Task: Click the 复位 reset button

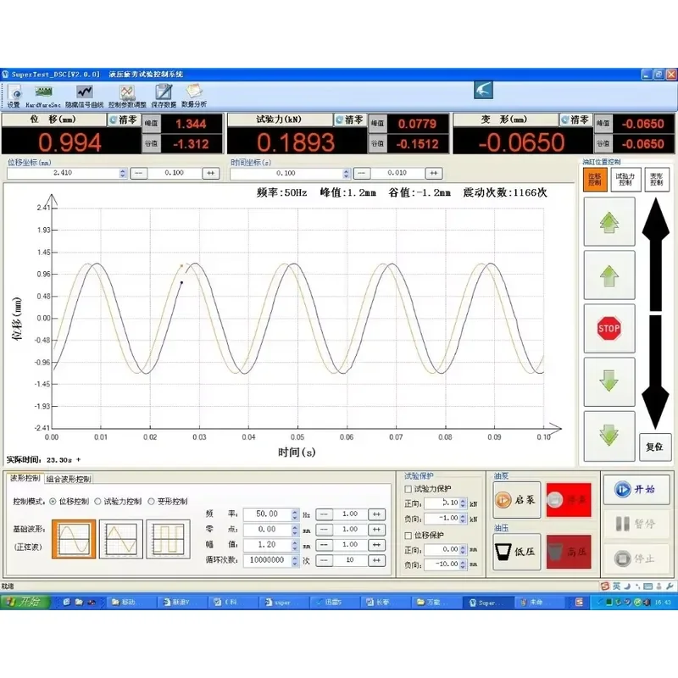Action: pos(654,447)
